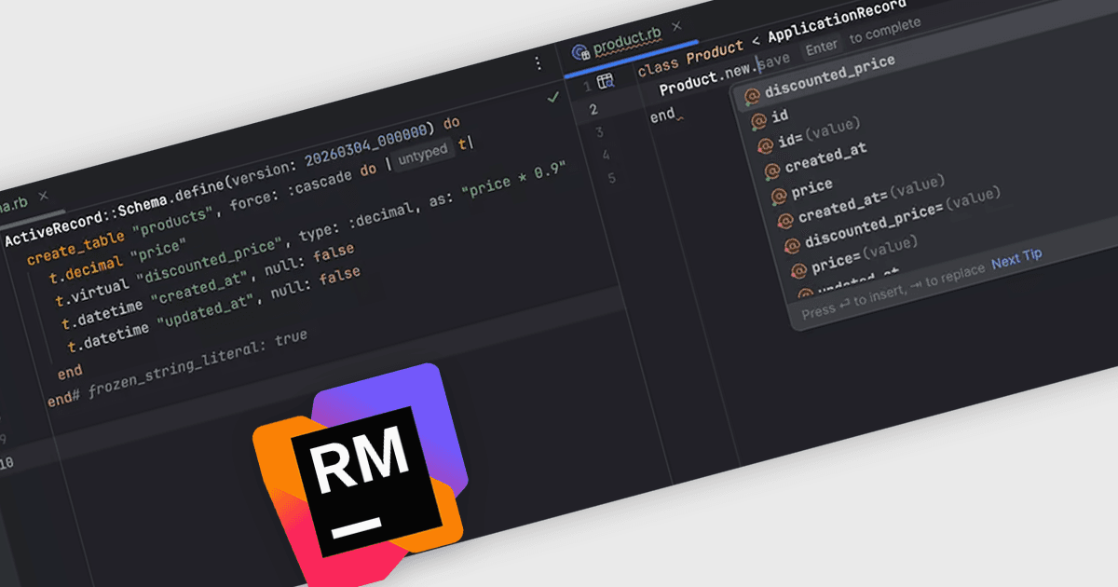Image resolution: width=1118 pixels, height=587 pixels.
Task: Click attribute icon beside 'price=(value)' suggestion
Action: tap(798, 271)
